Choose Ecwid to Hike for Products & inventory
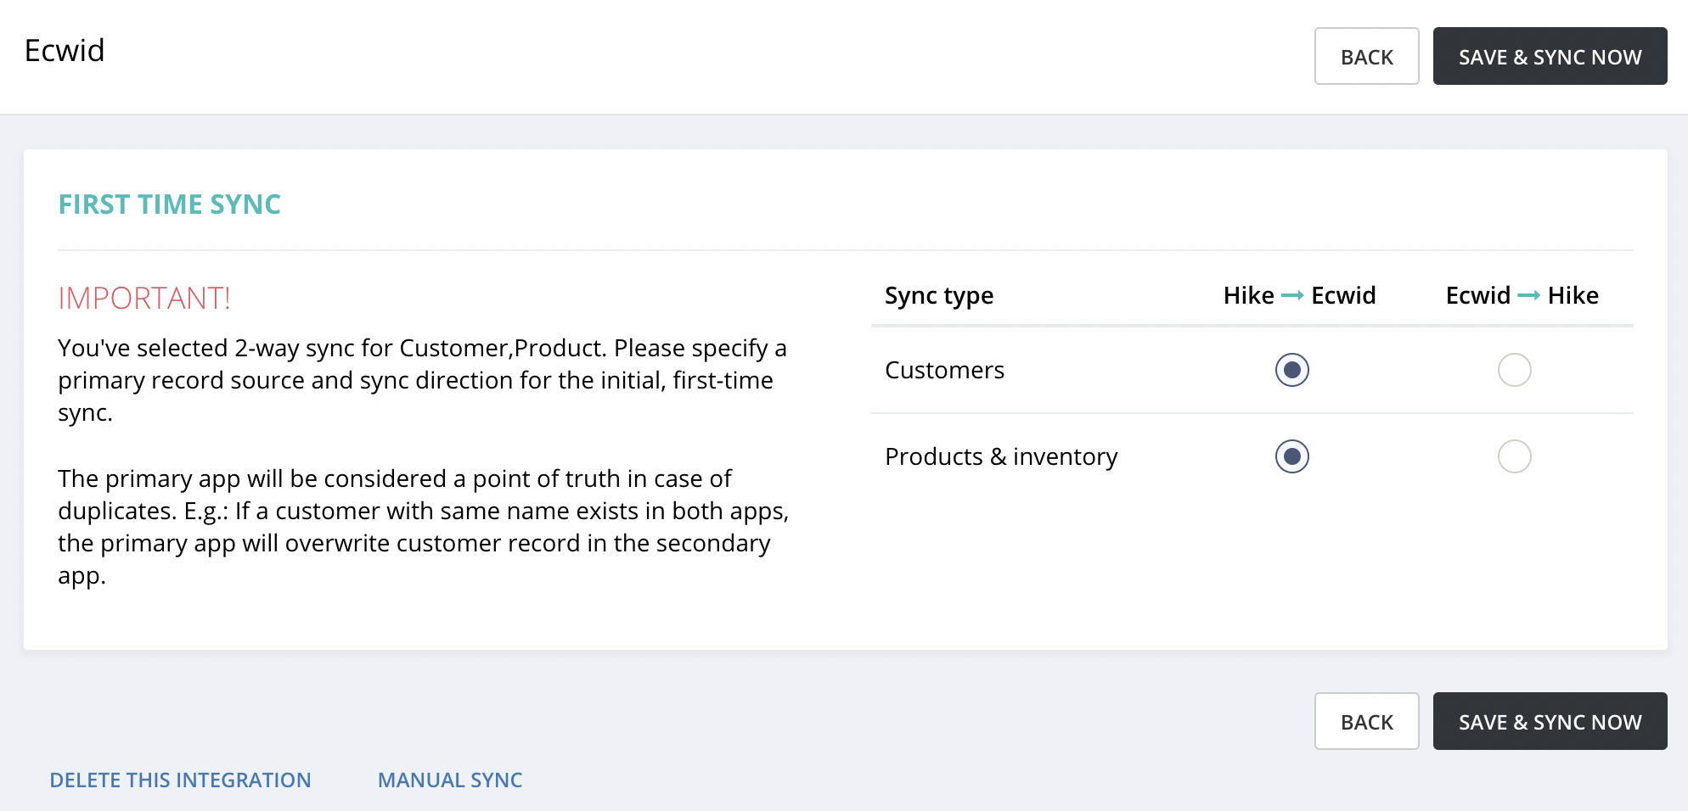The image size is (1688, 811). click(1514, 456)
